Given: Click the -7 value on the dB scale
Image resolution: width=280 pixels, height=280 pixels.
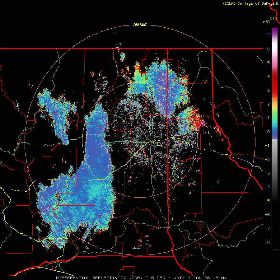Looking at the screenshot, I should 267,228.
